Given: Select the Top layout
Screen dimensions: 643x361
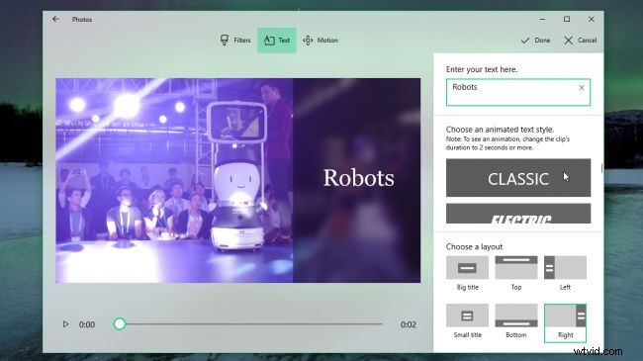Looking at the screenshot, I should (516, 273).
